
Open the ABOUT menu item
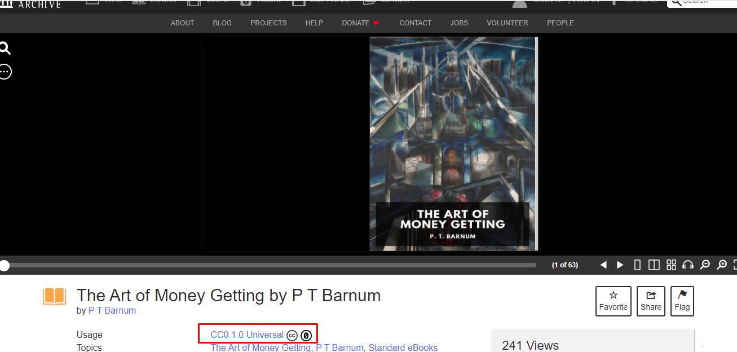coord(182,23)
